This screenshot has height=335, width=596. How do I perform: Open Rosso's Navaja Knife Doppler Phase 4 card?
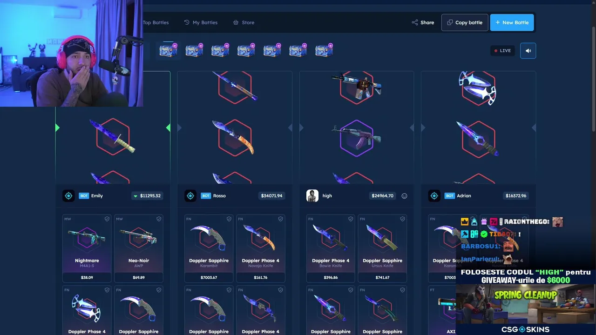(x=261, y=248)
